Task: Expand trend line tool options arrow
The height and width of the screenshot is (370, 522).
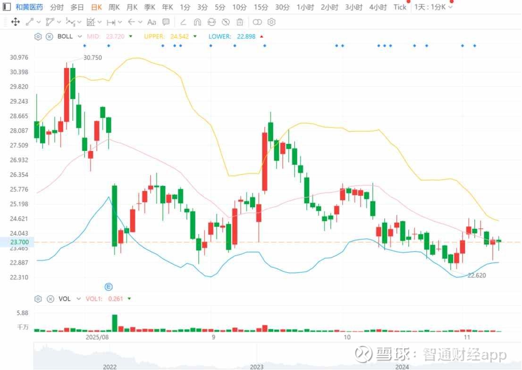Action: tap(39, 22)
